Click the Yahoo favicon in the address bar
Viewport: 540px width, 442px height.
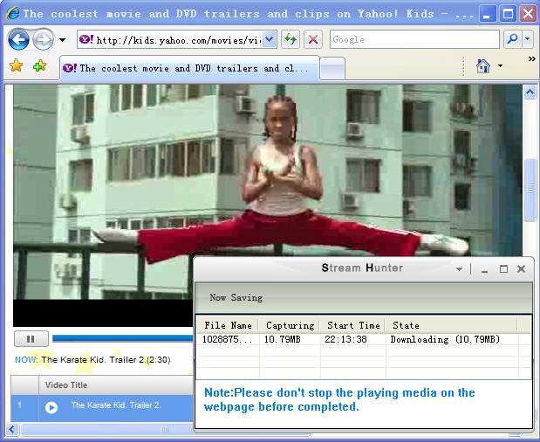pyautogui.click(x=86, y=39)
